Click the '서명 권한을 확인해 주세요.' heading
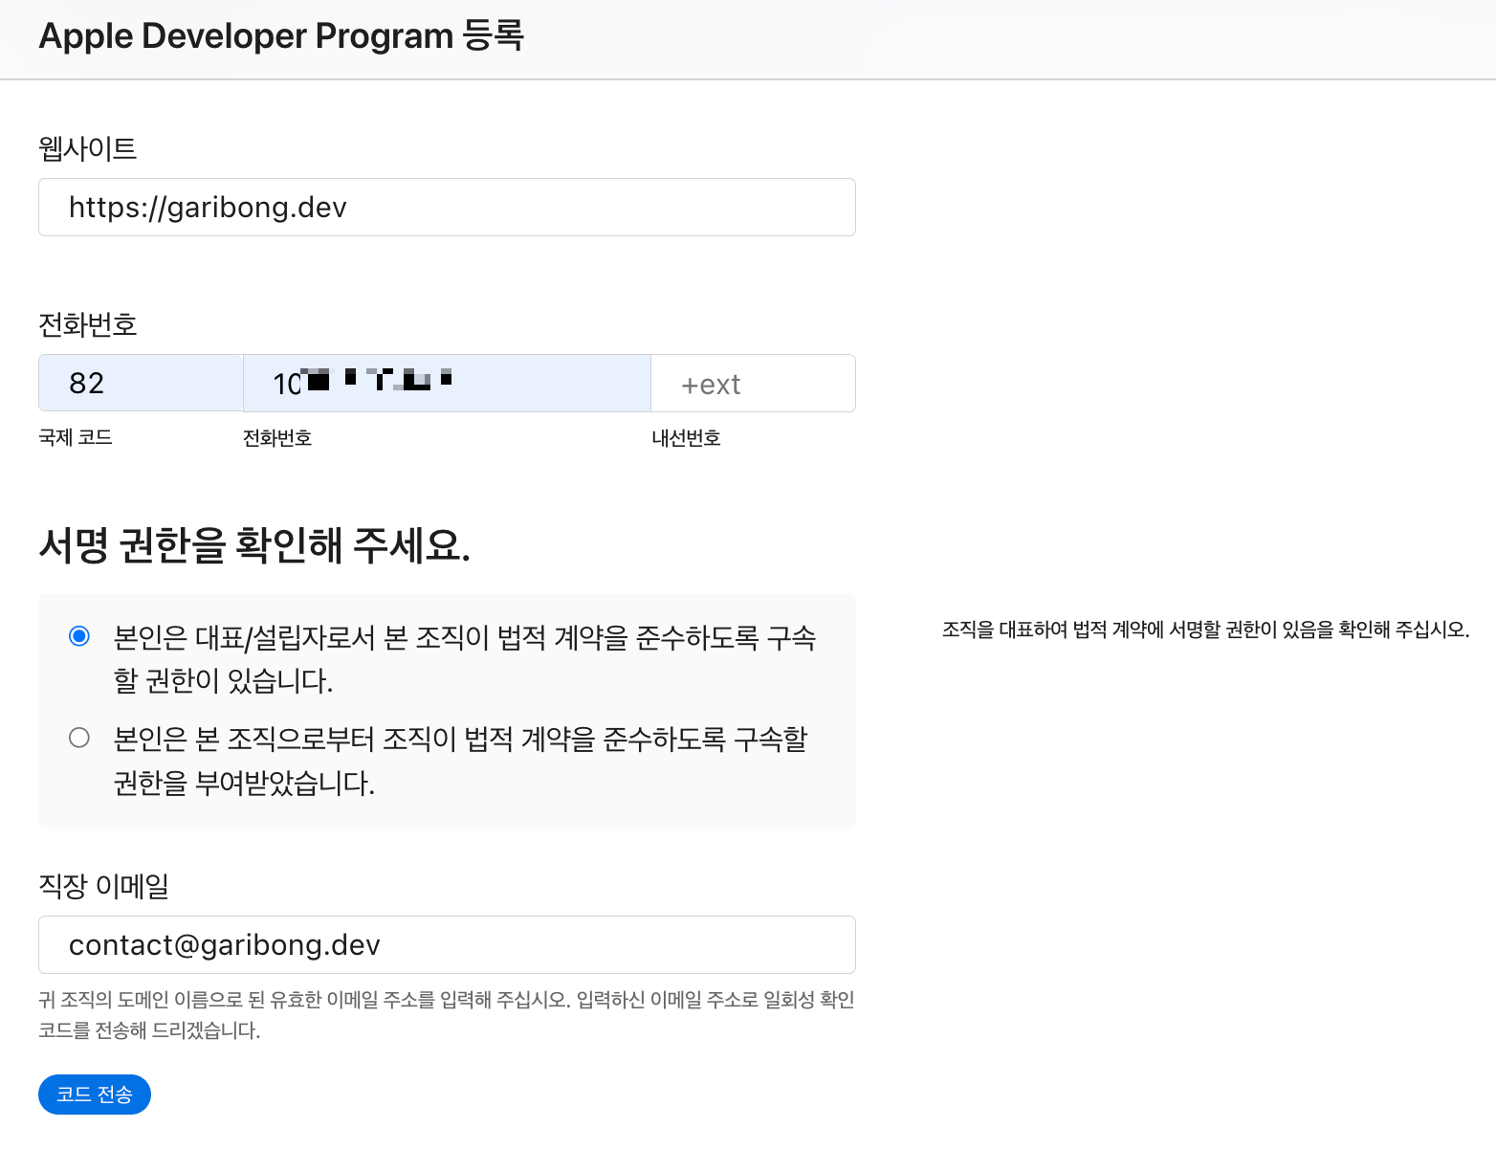 click(x=254, y=545)
